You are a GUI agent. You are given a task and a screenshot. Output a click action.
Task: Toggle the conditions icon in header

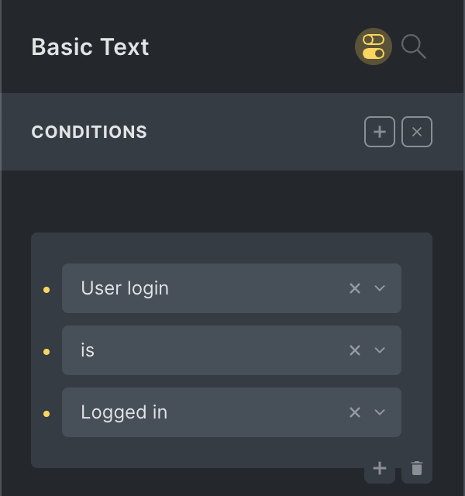pos(374,46)
